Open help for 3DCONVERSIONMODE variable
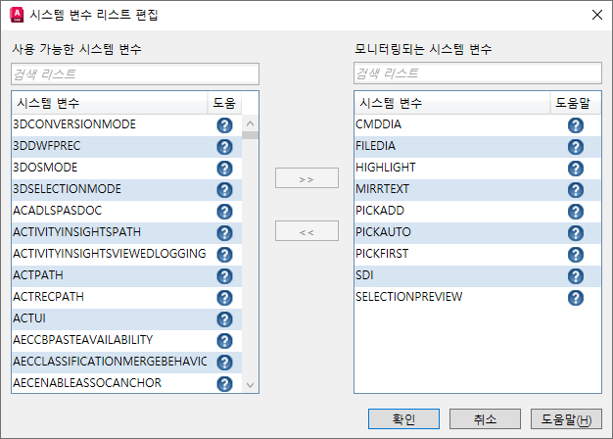The image size is (613, 439). tap(225, 125)
